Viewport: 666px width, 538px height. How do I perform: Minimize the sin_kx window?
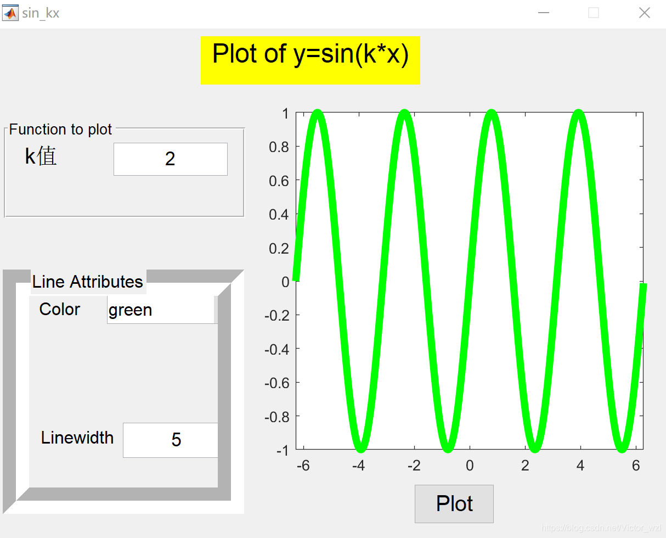point(544,13)
